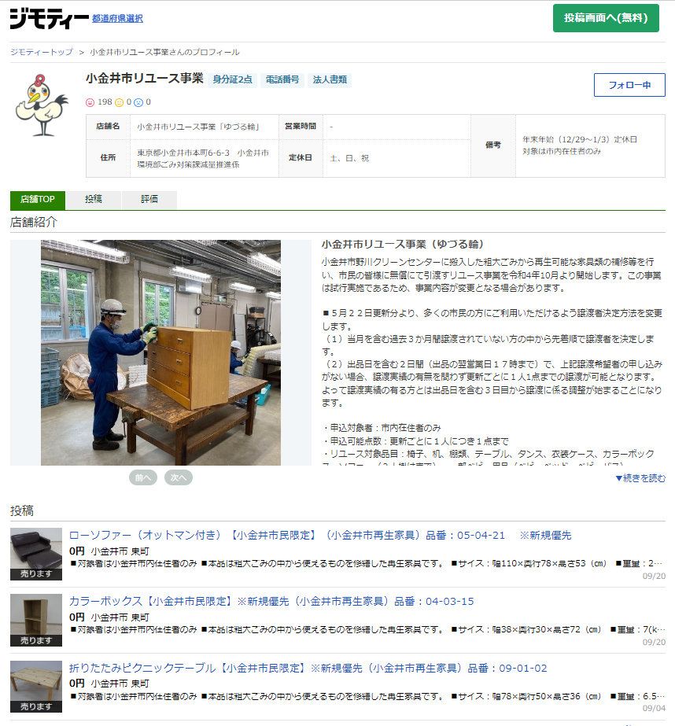Screen dimensions: 675x726
Task: Switch to the 投稿 tab
Action: 94,200
